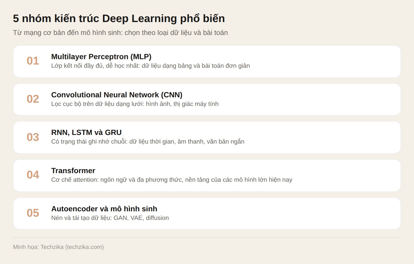This screenshot has width=414, height=264.
Task: Click the description "Có trạng thái ghi nhớ chuỗi"
Action: pyautogui.click(x=148, y=142)
